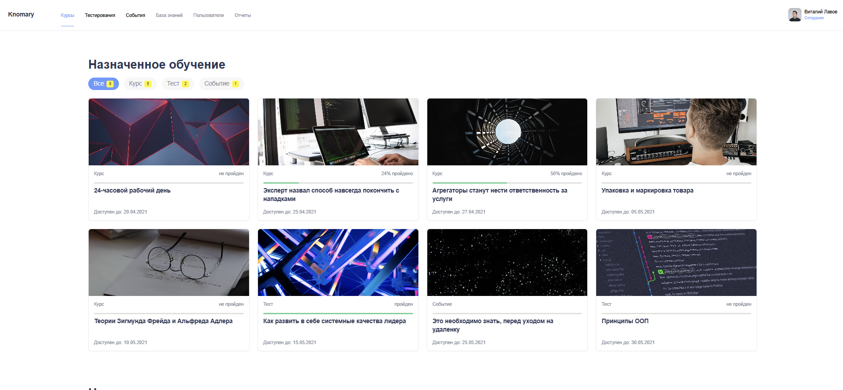
Task: Click the Knomary logo
Action: click(21, 14)
